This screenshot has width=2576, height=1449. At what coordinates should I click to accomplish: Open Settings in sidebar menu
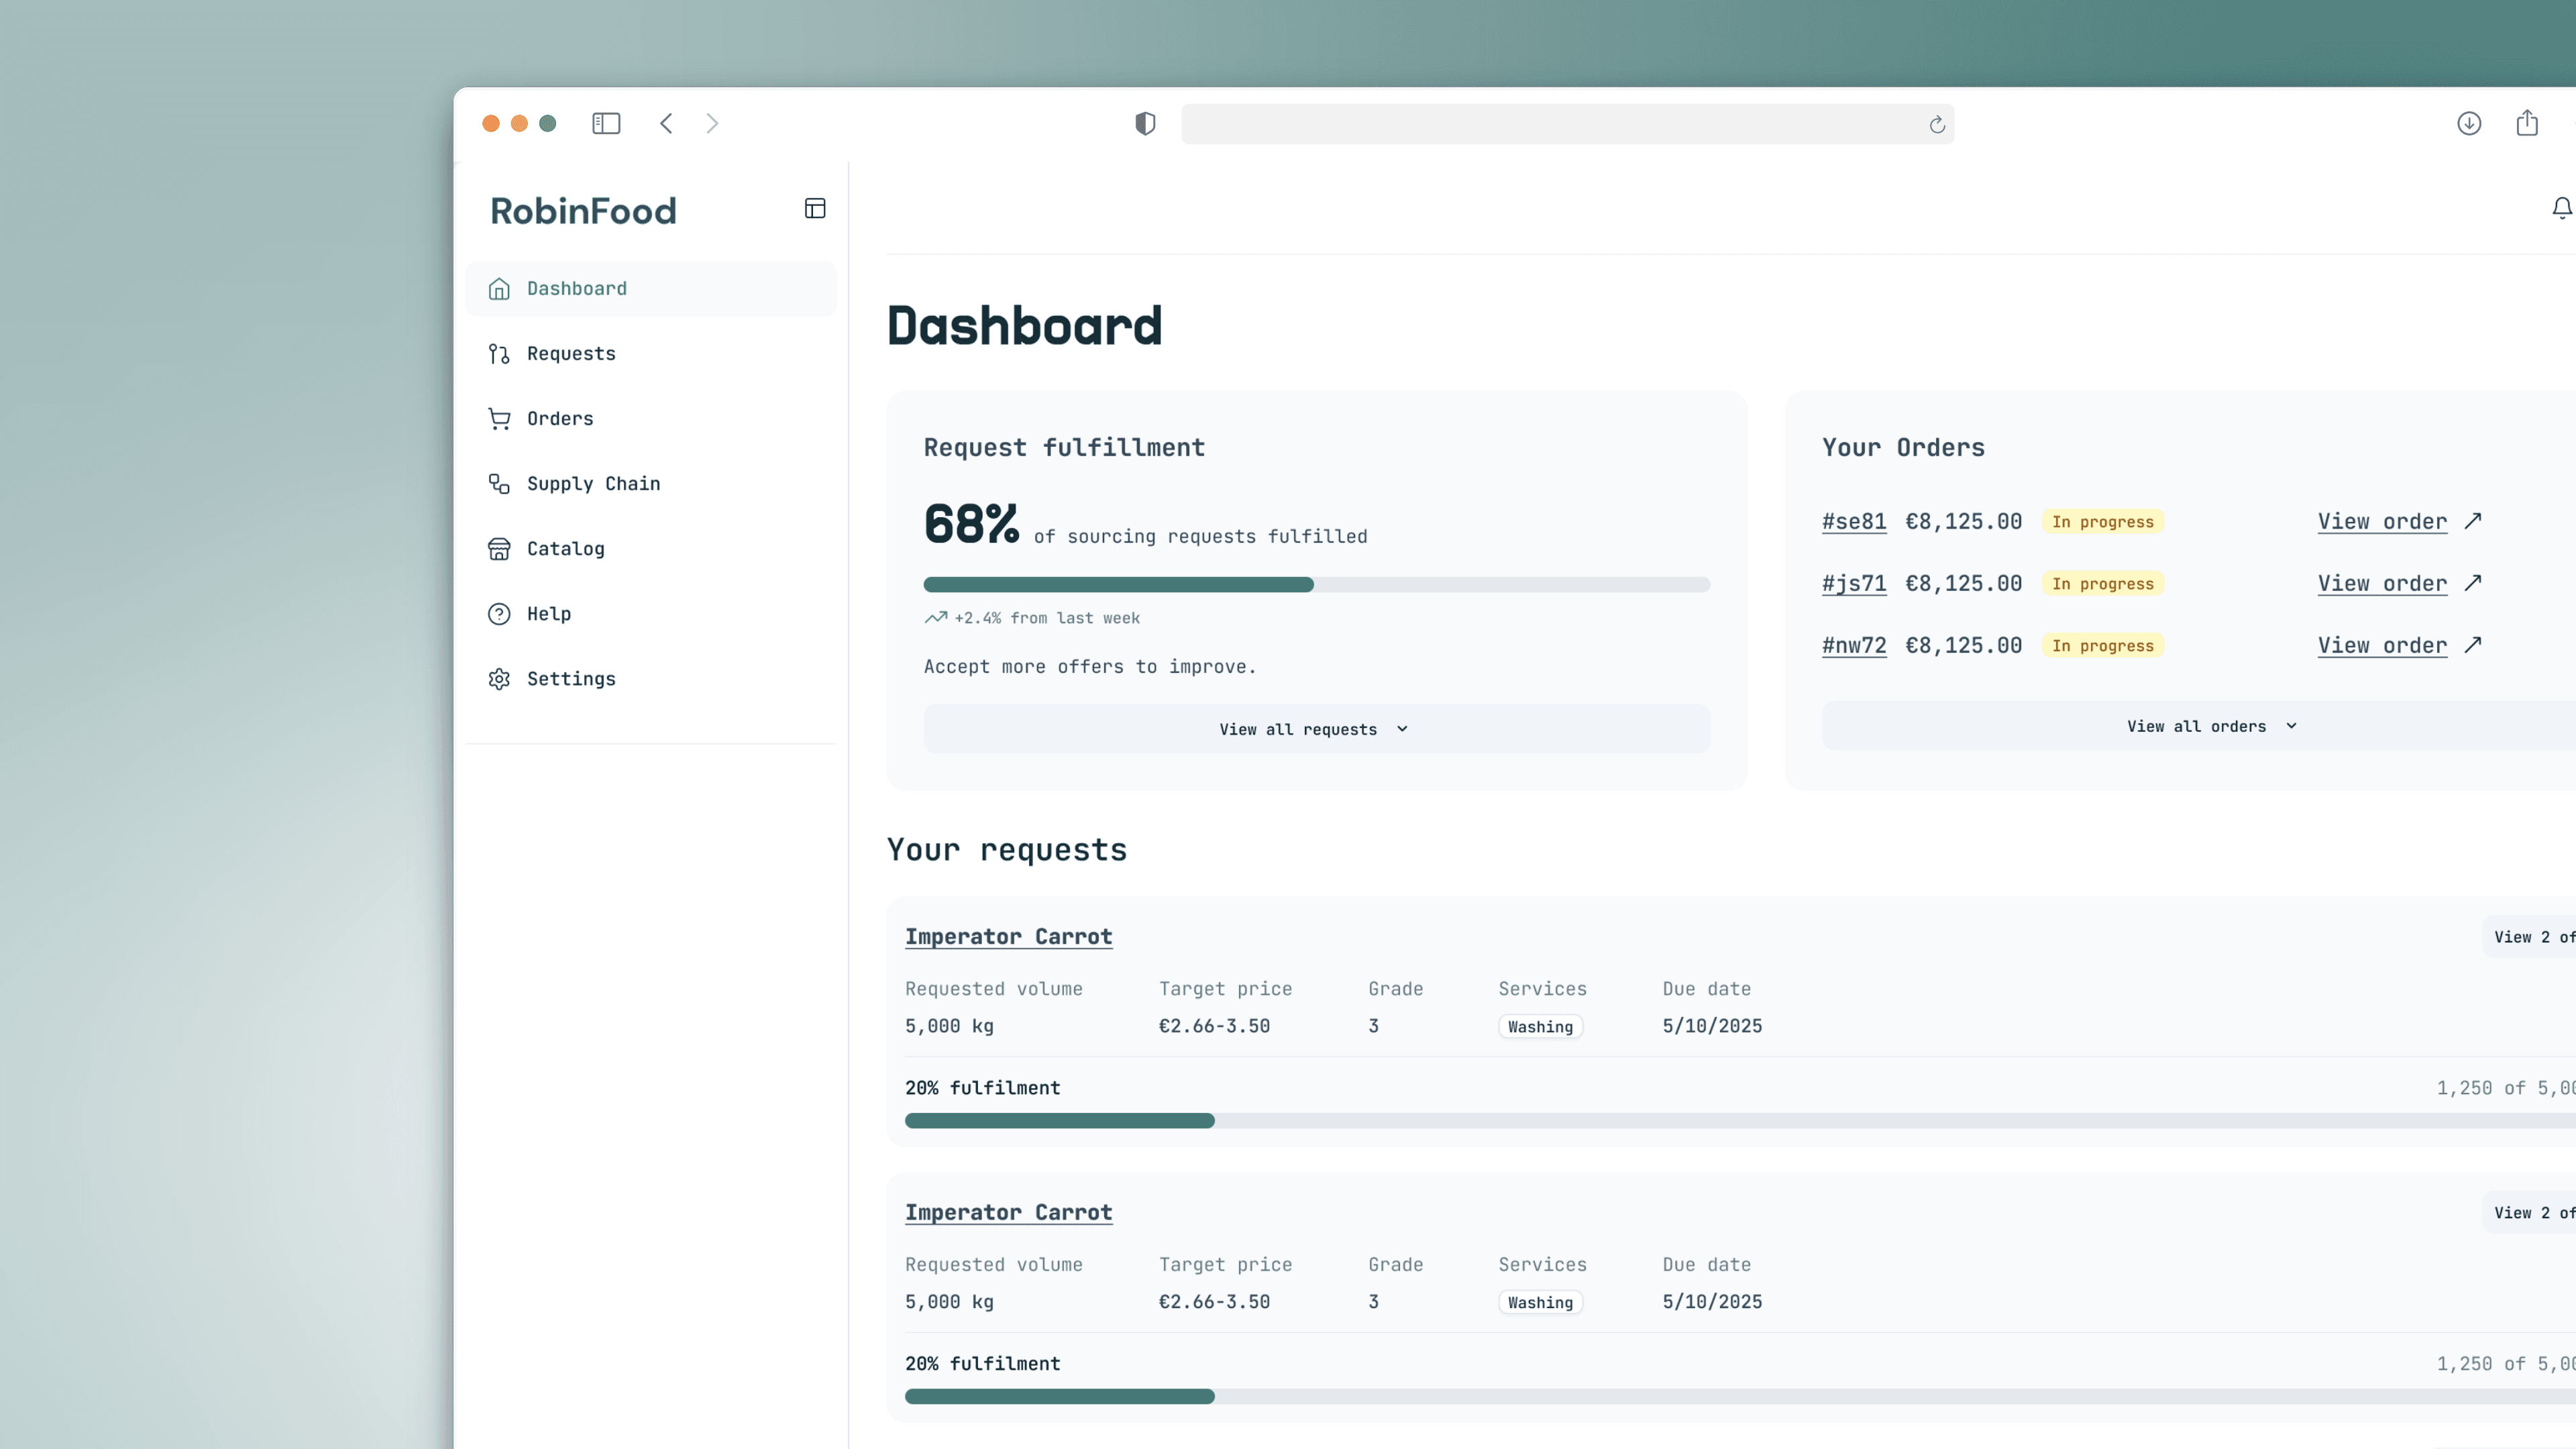click(x=651, y=679)
